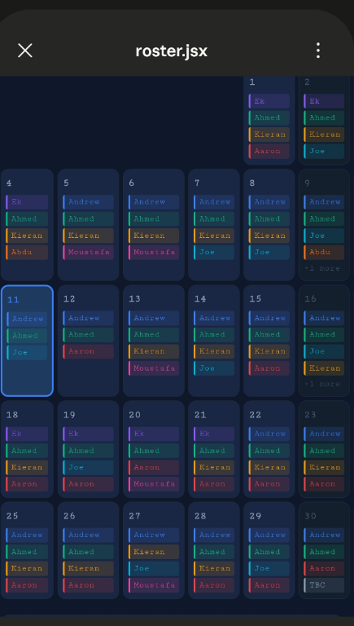Click Ahmed entry on day 13
The height and width of the screenshot is (626, 354).
[x=154, y=334]
